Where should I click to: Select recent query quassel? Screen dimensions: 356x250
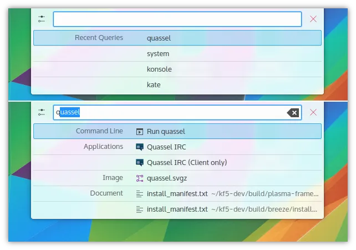[159, 38]
